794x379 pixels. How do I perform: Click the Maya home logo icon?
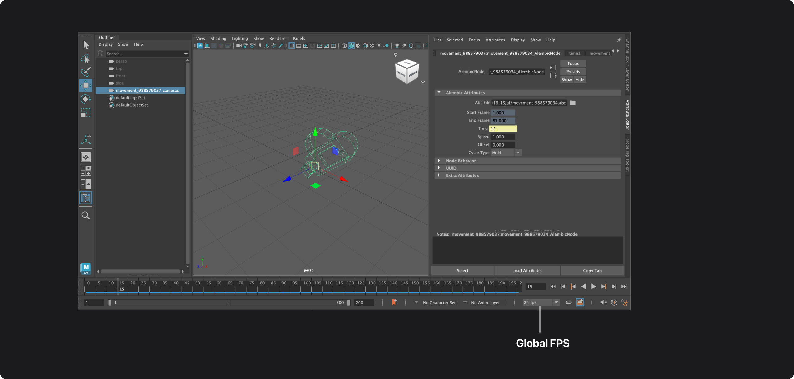(x=86, y=269)
